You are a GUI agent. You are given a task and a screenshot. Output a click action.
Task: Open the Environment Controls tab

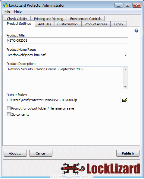tap(86, 19)
